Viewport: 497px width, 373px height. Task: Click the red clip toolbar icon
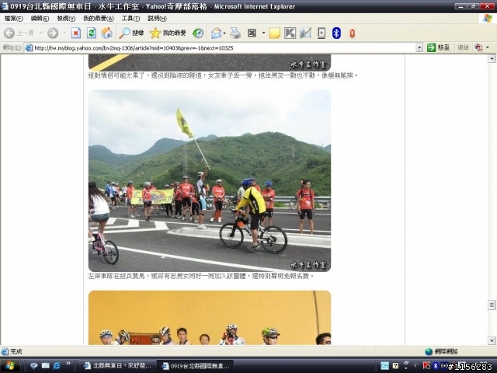(352, 33)
